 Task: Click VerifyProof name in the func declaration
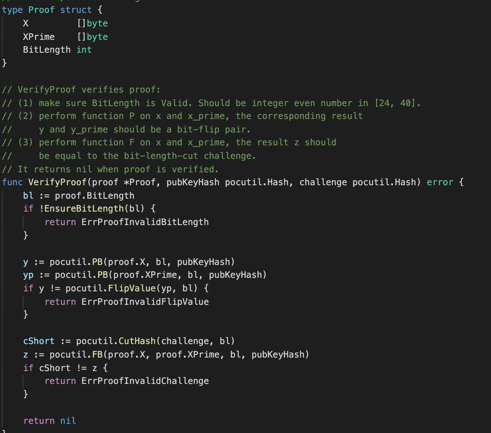tap(57, 182)
